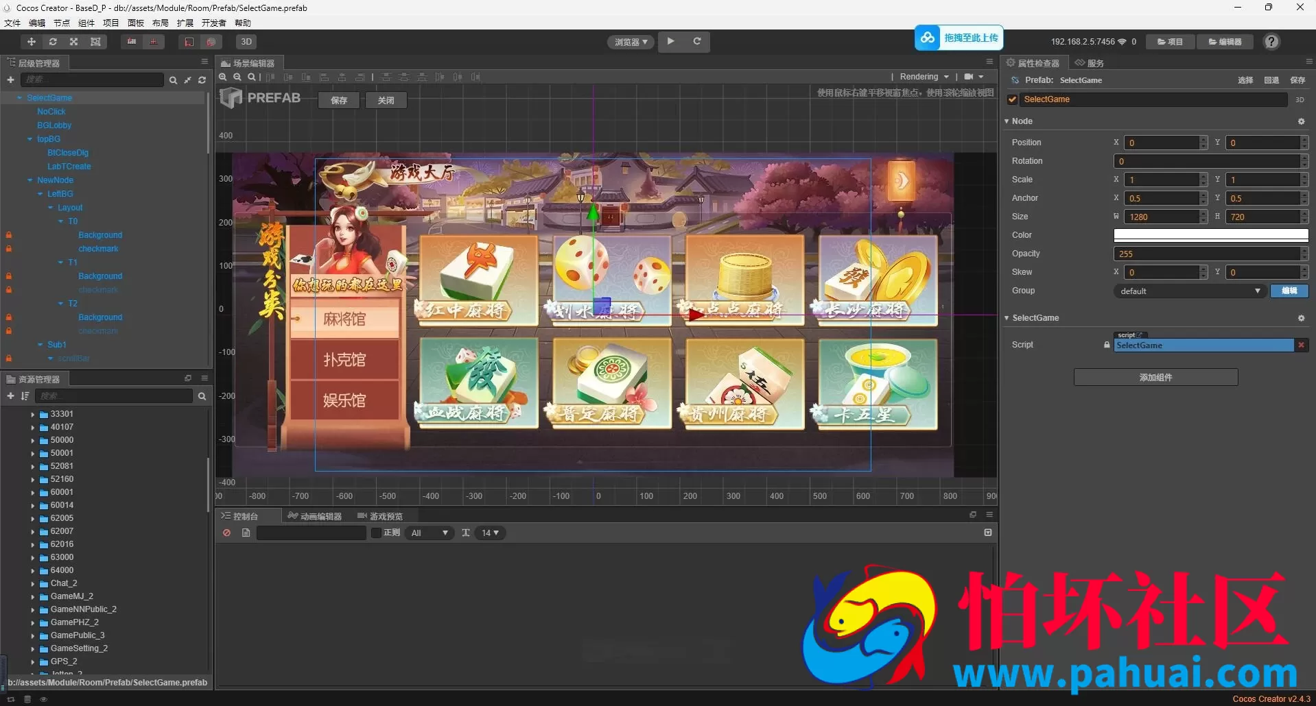Screen dimensions: 1316x706
Task: Toggle console collapse-duplicates icon
Action: point(988,533)
